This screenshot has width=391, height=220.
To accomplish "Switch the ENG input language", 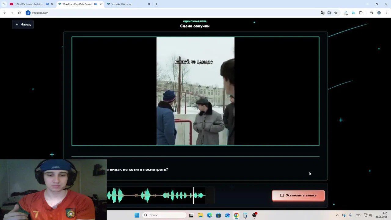I will click(x=358, y=215).
